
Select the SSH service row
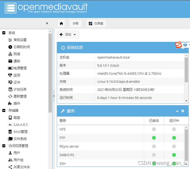tap(121, 164)
